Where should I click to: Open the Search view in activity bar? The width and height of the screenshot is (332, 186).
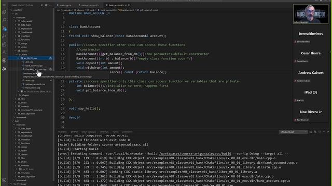click(4, 20)
